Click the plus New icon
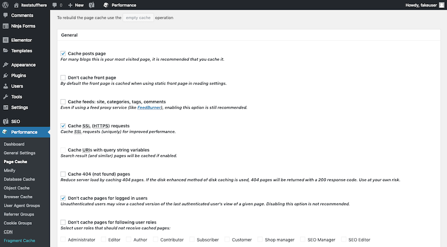447x247 pixels. point(70,5)
